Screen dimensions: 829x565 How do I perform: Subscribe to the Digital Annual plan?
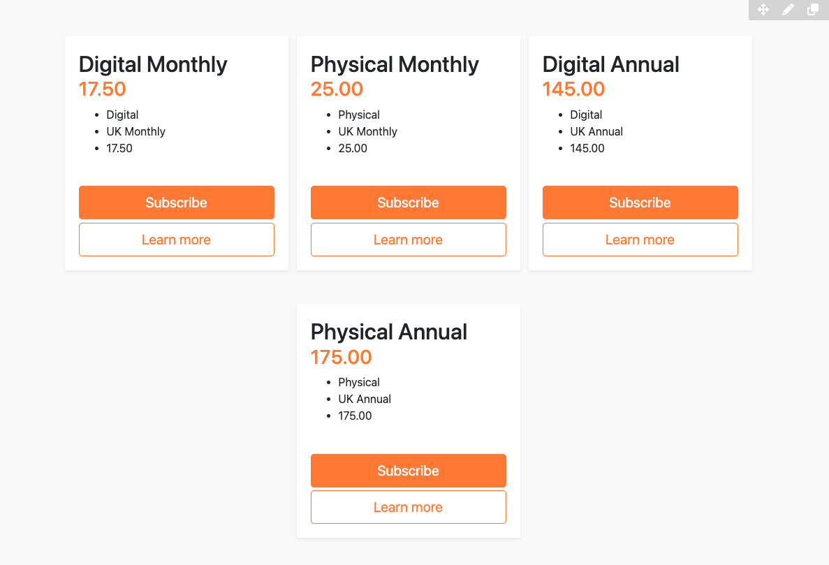pos(640,203)
